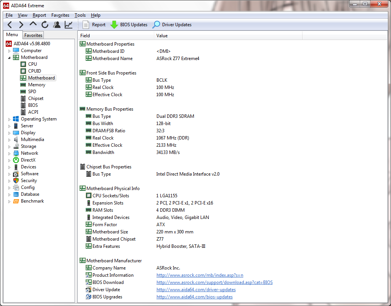
Task: Expand the Server tree node
Action: (x=9, y=126)
